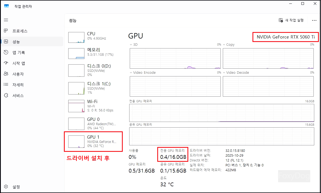Click the 15.6GB graph maximum label
321x193 pixels.
[x=310, y=125]
